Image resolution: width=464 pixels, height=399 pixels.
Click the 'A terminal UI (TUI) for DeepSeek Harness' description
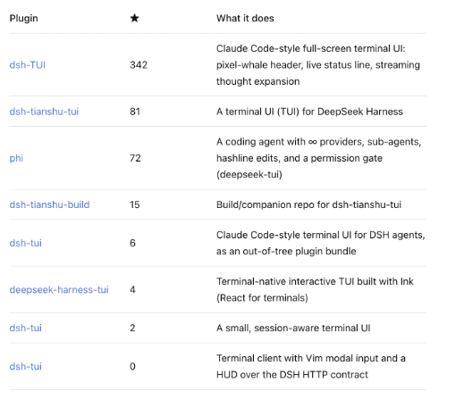tap(309, 112)
